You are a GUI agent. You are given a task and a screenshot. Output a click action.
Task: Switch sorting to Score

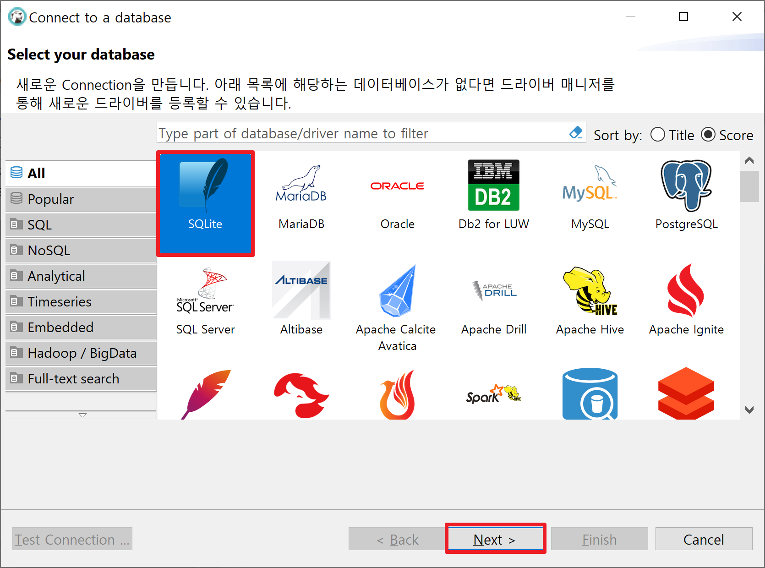[708, 135]
